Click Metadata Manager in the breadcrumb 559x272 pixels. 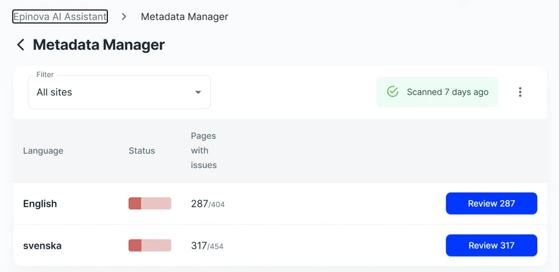(x=184, y=16)
